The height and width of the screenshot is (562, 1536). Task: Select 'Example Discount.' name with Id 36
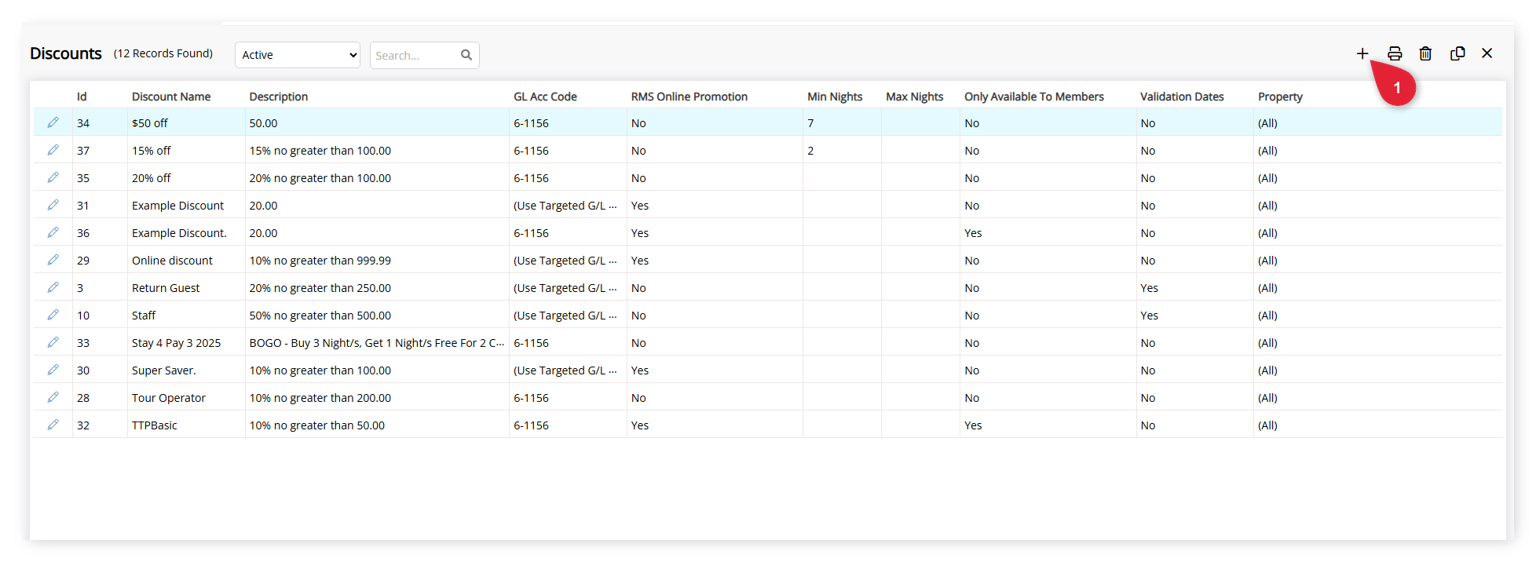click(x=179, y=233)
